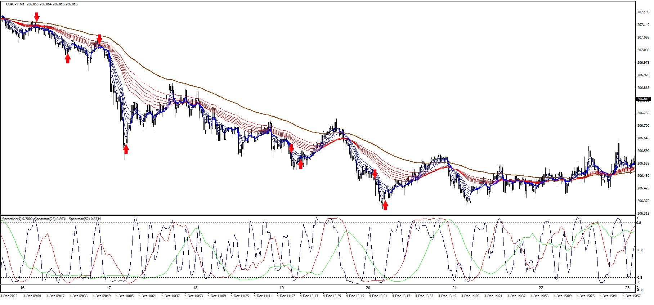The width and height of the screenshot is (654, 305).
Task: Select the red up arrow under the 10:05 spike low
Action: (x=126, y=149)
